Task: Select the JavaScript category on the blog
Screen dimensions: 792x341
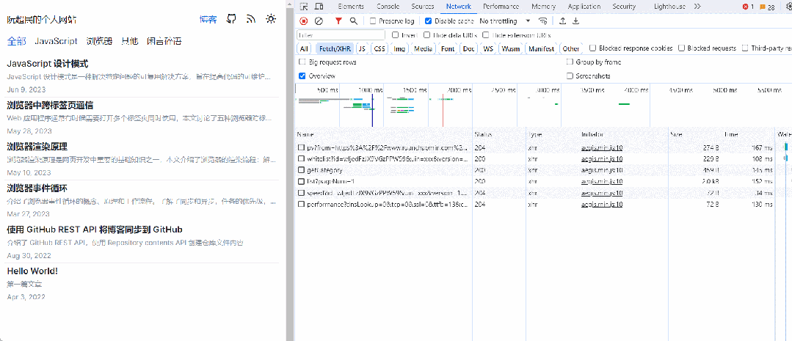Action: (56, 41)
